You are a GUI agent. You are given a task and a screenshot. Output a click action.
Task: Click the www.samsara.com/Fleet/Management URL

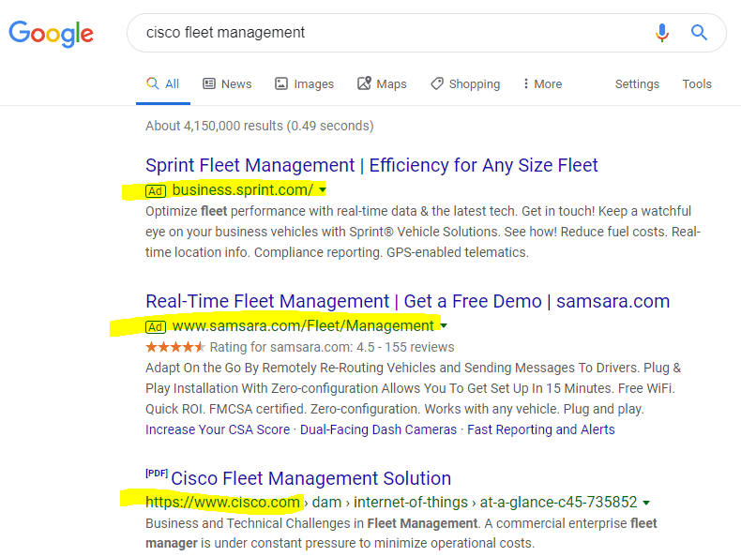point(303,326)
